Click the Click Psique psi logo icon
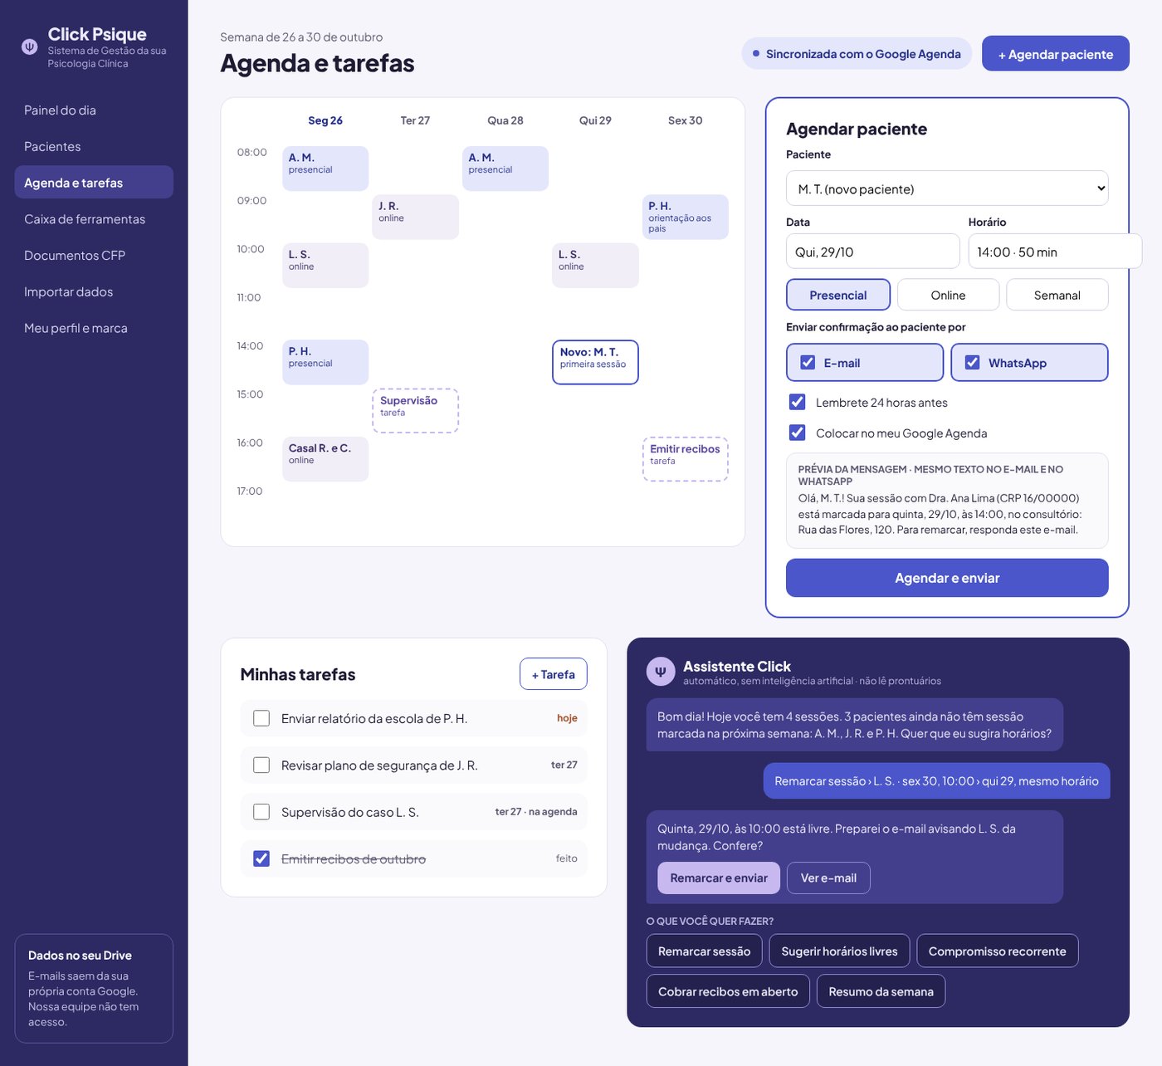This screenshot has width=1162, height=1066. pos(30,46)
